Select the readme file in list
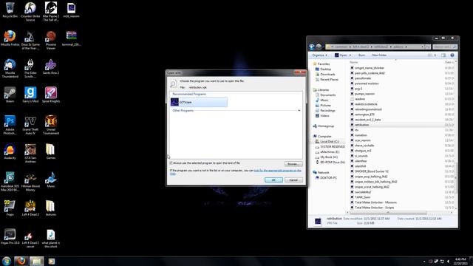Screen dimensions: 473x266 click(x=360, y=99)
